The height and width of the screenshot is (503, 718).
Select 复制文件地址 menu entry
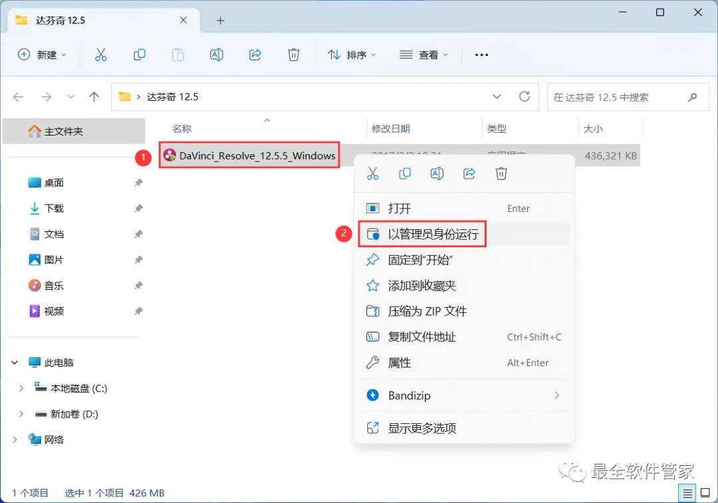(x=464, y=337)
